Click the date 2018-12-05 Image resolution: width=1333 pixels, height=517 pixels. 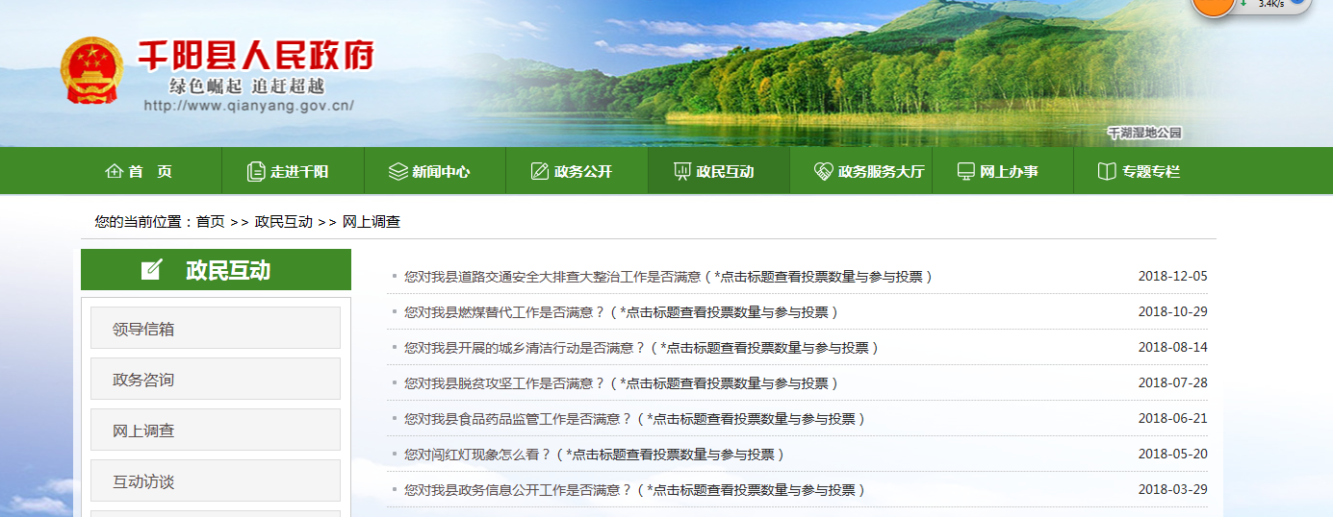[x=1172, y=277]
